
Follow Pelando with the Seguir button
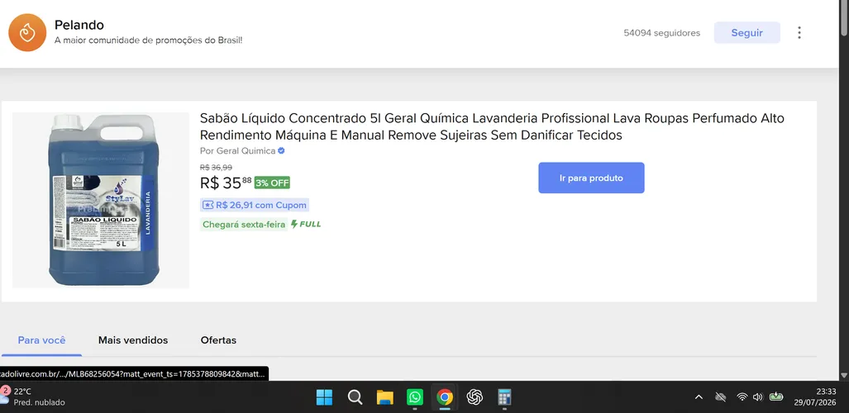[746, 32]
